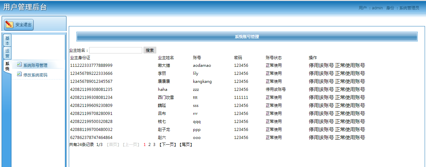This screenshot has width=426, height=167.
Task: Click the 用户: admin label in header
Action: coord(371,8)
